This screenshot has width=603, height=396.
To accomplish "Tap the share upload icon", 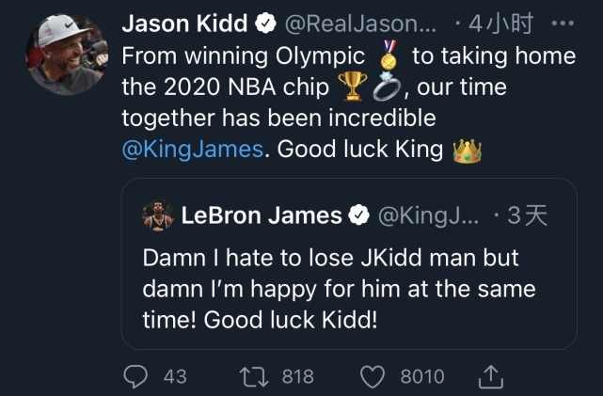I will click(x=491, y=376).
